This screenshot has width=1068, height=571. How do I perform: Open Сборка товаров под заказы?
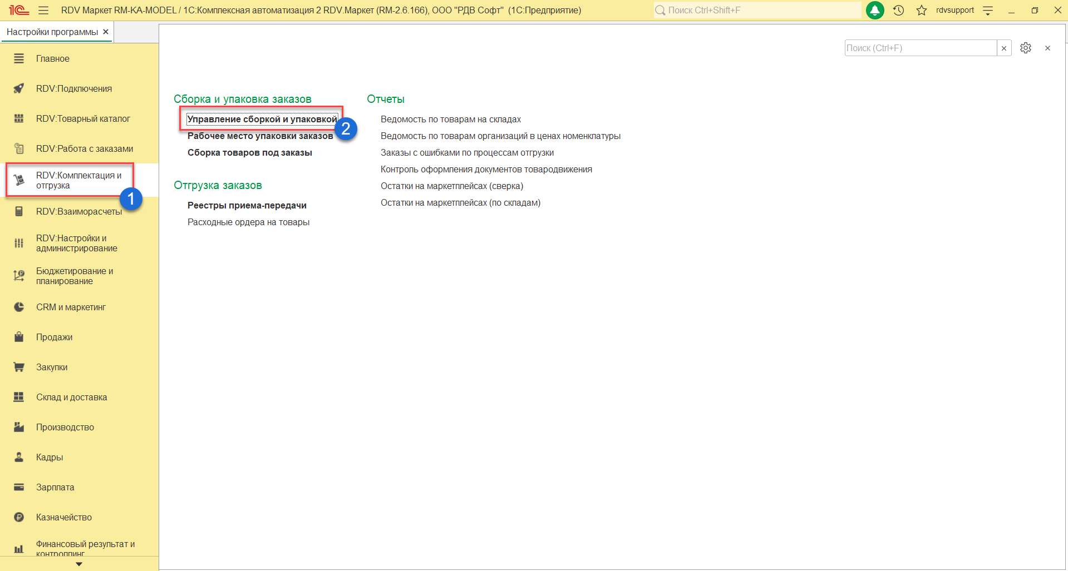click(249, 152)
